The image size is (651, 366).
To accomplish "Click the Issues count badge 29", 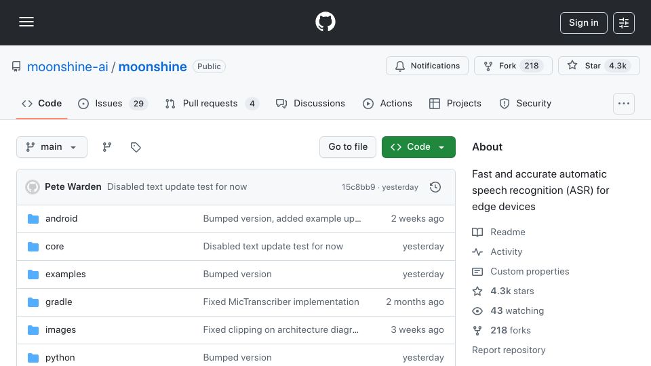I will pos(138,103).
